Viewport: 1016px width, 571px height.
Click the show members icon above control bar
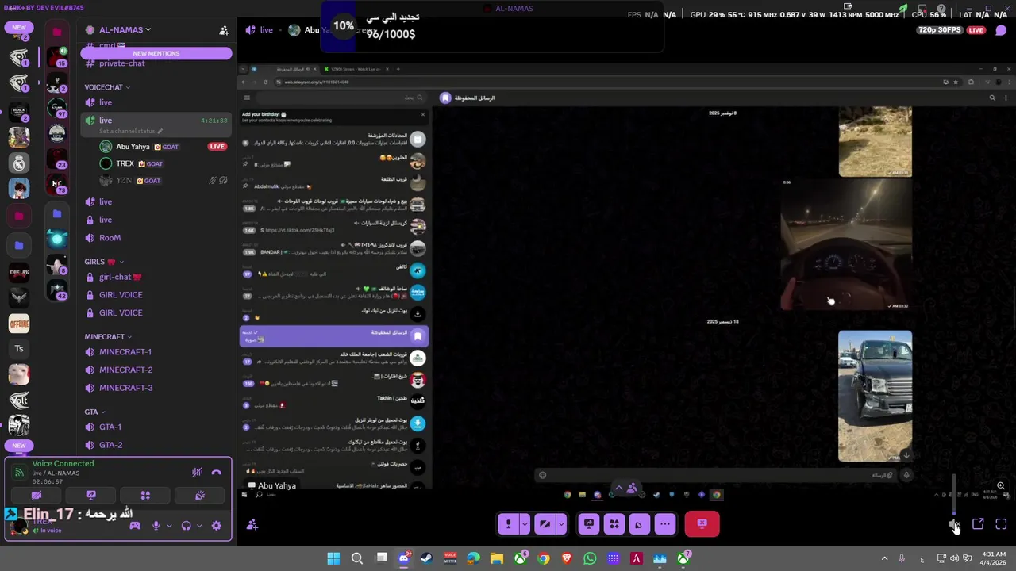point(632,489)
